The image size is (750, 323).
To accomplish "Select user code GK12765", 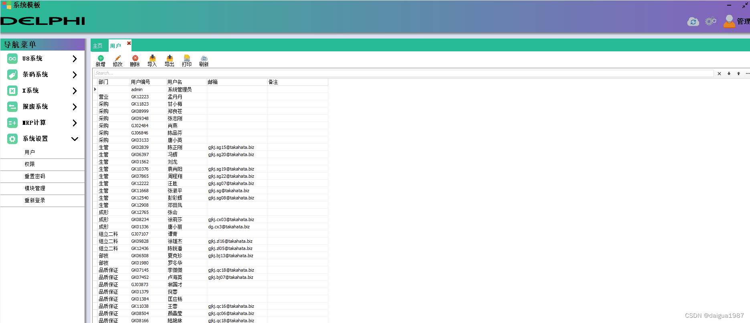I will point(148,212).
